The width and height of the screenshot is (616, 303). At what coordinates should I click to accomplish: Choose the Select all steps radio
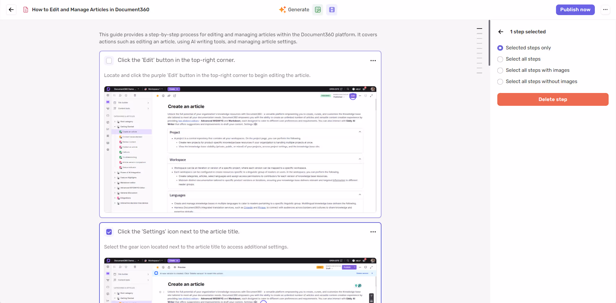click(500, 59)
